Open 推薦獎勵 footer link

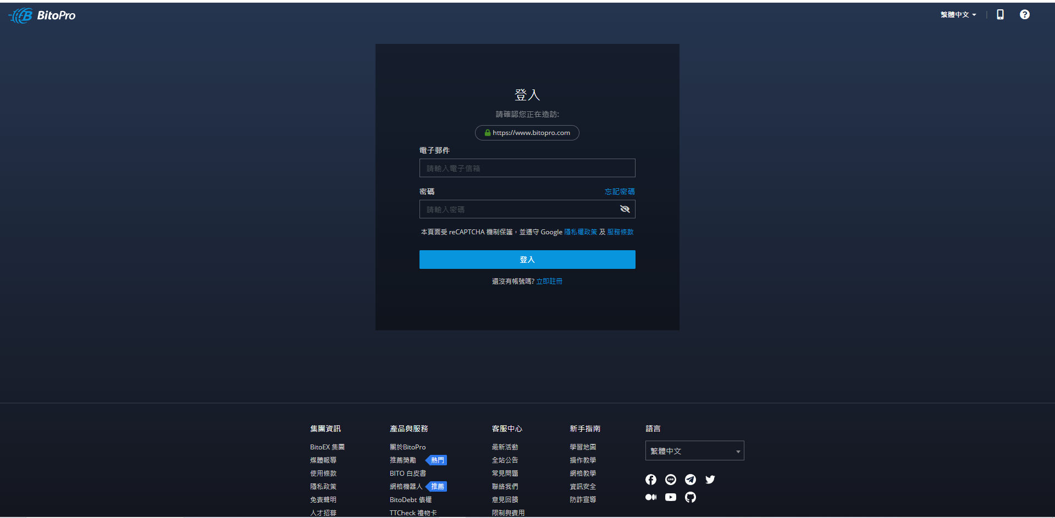click(x=403, y=460)
